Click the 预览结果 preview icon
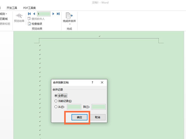This screenshot has height=139, width=186. pos(19,15)
